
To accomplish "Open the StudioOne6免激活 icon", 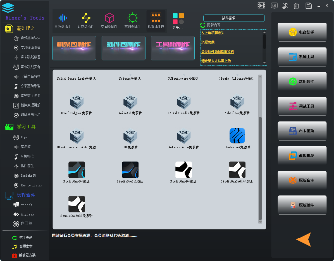I will 77,170.
